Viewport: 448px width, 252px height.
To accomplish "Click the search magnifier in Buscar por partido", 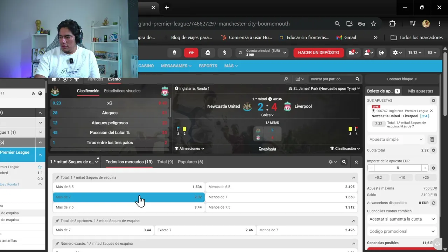I will pyautogui.click(x=357, y=79).
